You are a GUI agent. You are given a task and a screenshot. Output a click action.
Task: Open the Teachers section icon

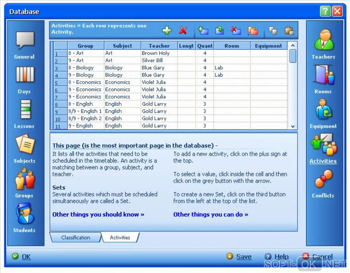[324, 40]
